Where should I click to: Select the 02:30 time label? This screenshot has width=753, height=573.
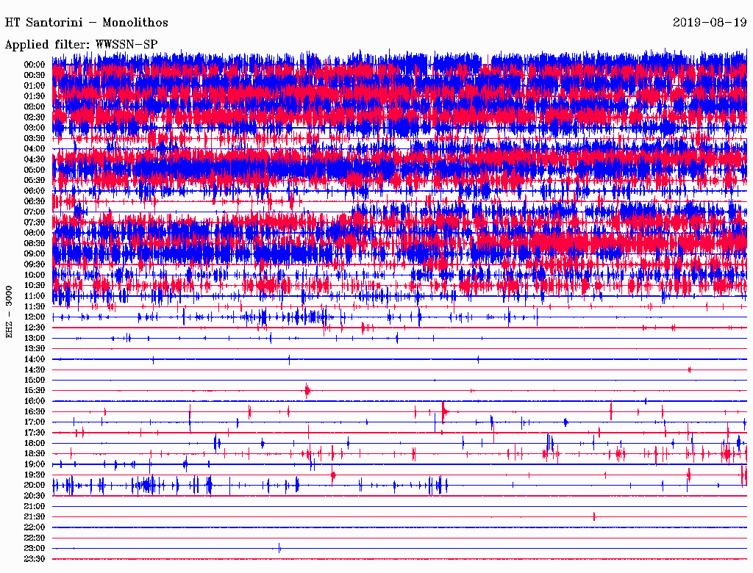[35, 118]
